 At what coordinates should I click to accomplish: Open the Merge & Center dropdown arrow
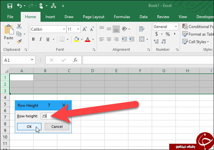pos(147,40)
